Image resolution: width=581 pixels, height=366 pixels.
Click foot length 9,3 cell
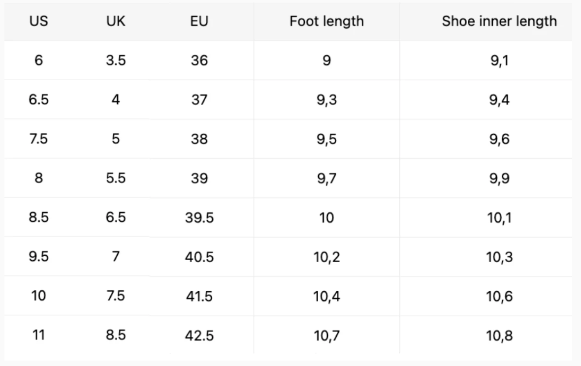point(326,100)
